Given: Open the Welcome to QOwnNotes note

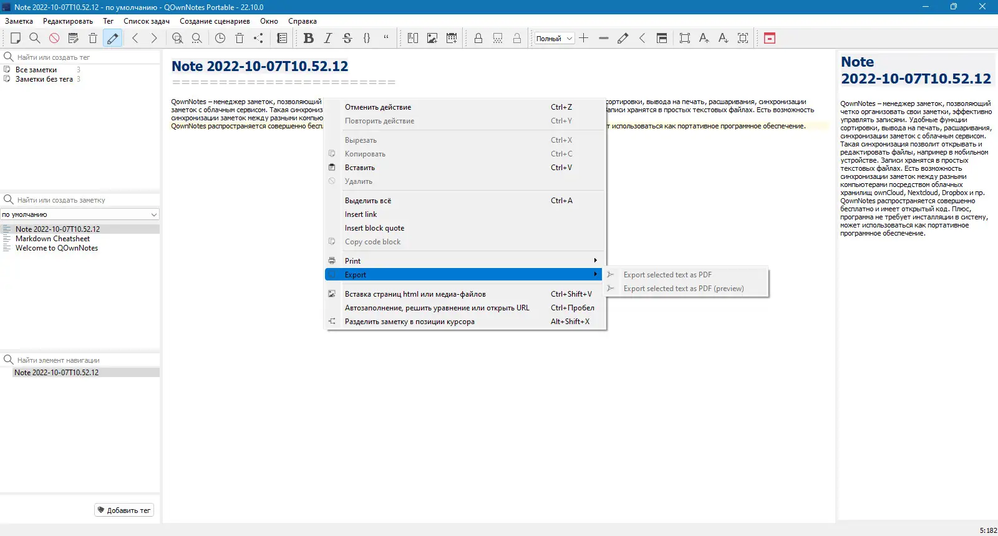Looking at the screenshot, I should click(57, 248).
